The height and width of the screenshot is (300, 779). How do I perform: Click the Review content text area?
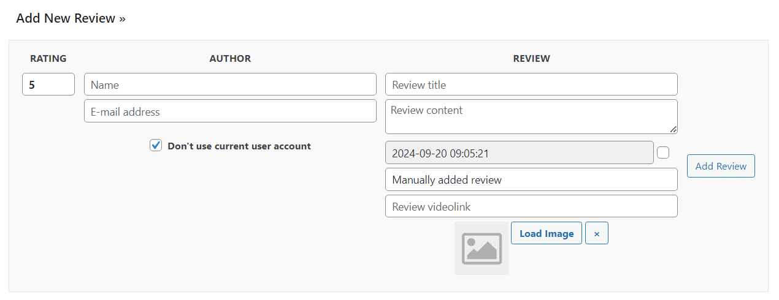click(x=531, y=117)
